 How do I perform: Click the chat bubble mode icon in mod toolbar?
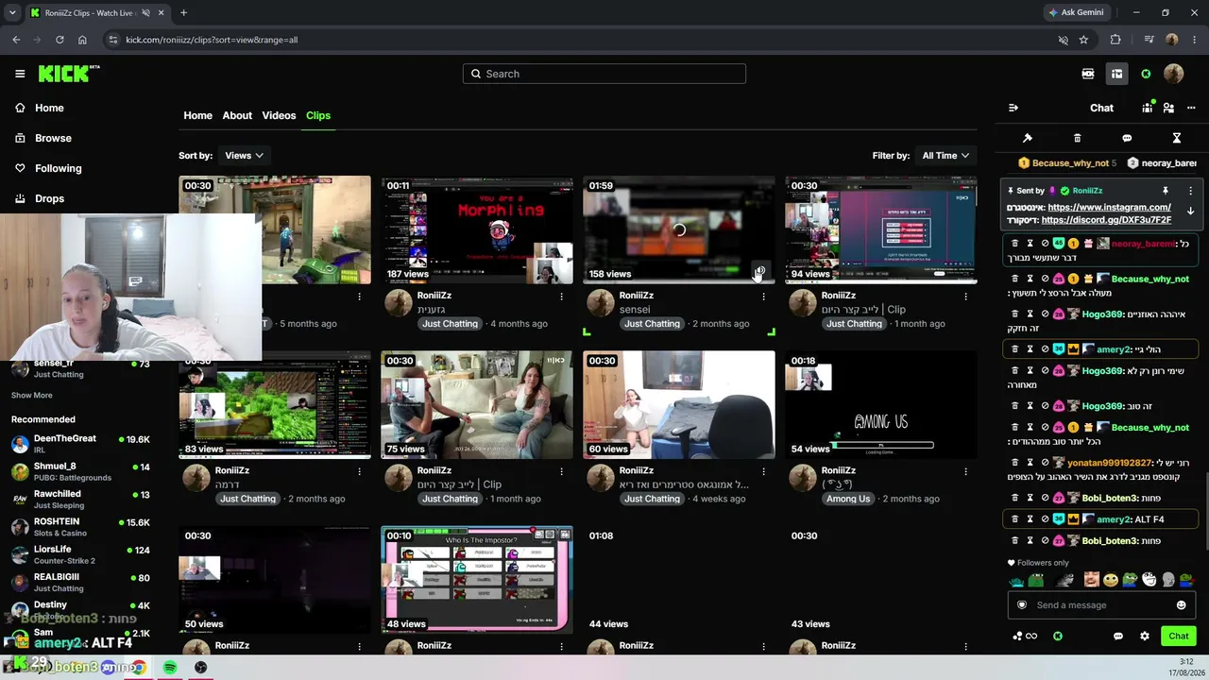click(x=1127, y=138)
